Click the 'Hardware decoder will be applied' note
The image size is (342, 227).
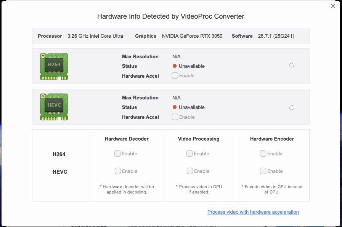coord(127,189)
